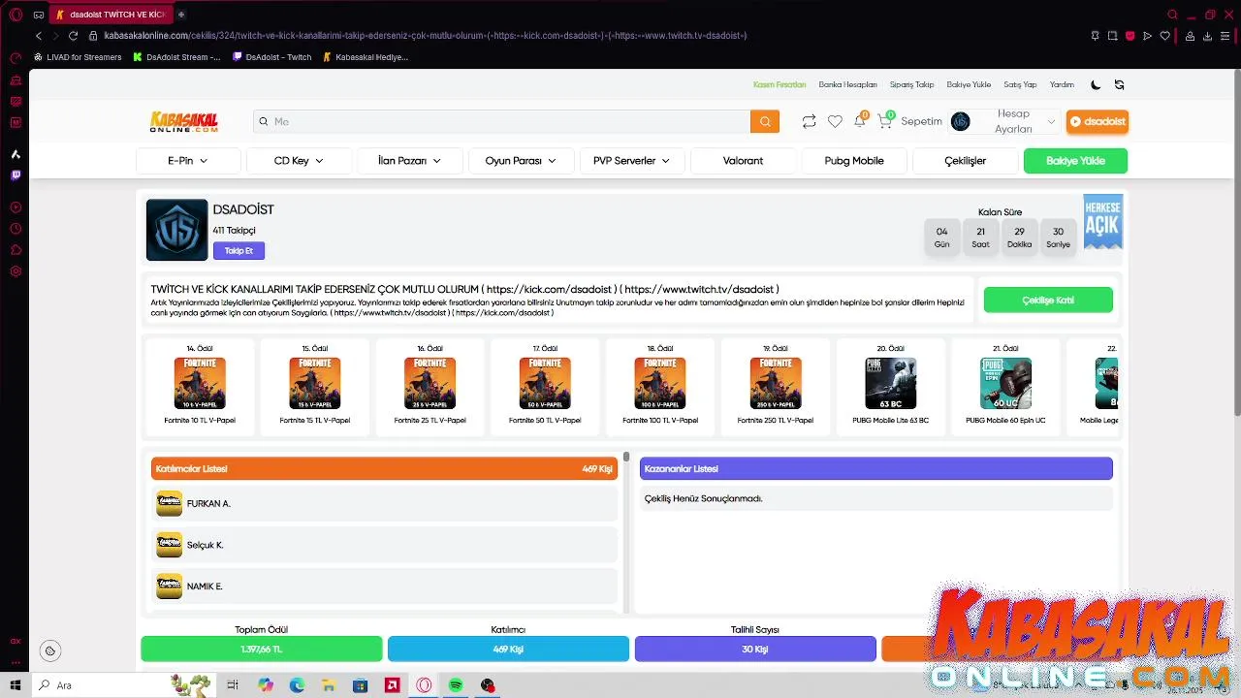This screenshot has width=1241, height=698.
Task: Open the DsAdoist - Twitch bookmark
Action: click(272, 57)
